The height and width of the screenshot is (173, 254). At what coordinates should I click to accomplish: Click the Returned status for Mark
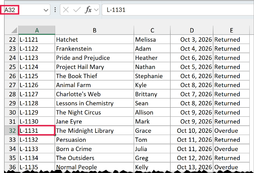pos(231,121)
